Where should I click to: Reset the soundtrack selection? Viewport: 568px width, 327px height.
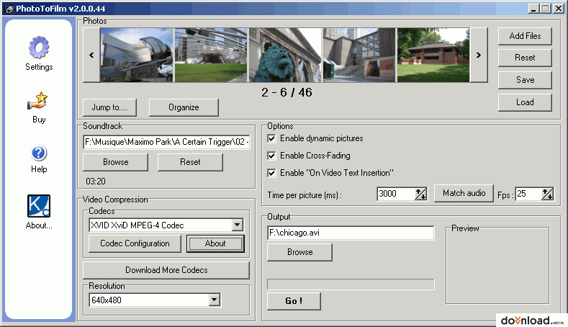point(190,162)
